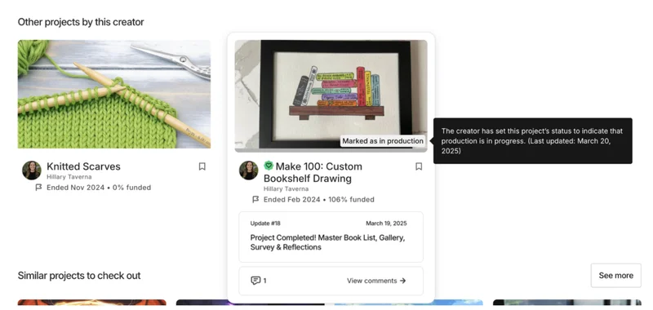Bookmark the Make 100 Custom Bookshelf Drawing project
Image resolution: width=653 pixels, height=310 pixels.
419,166
